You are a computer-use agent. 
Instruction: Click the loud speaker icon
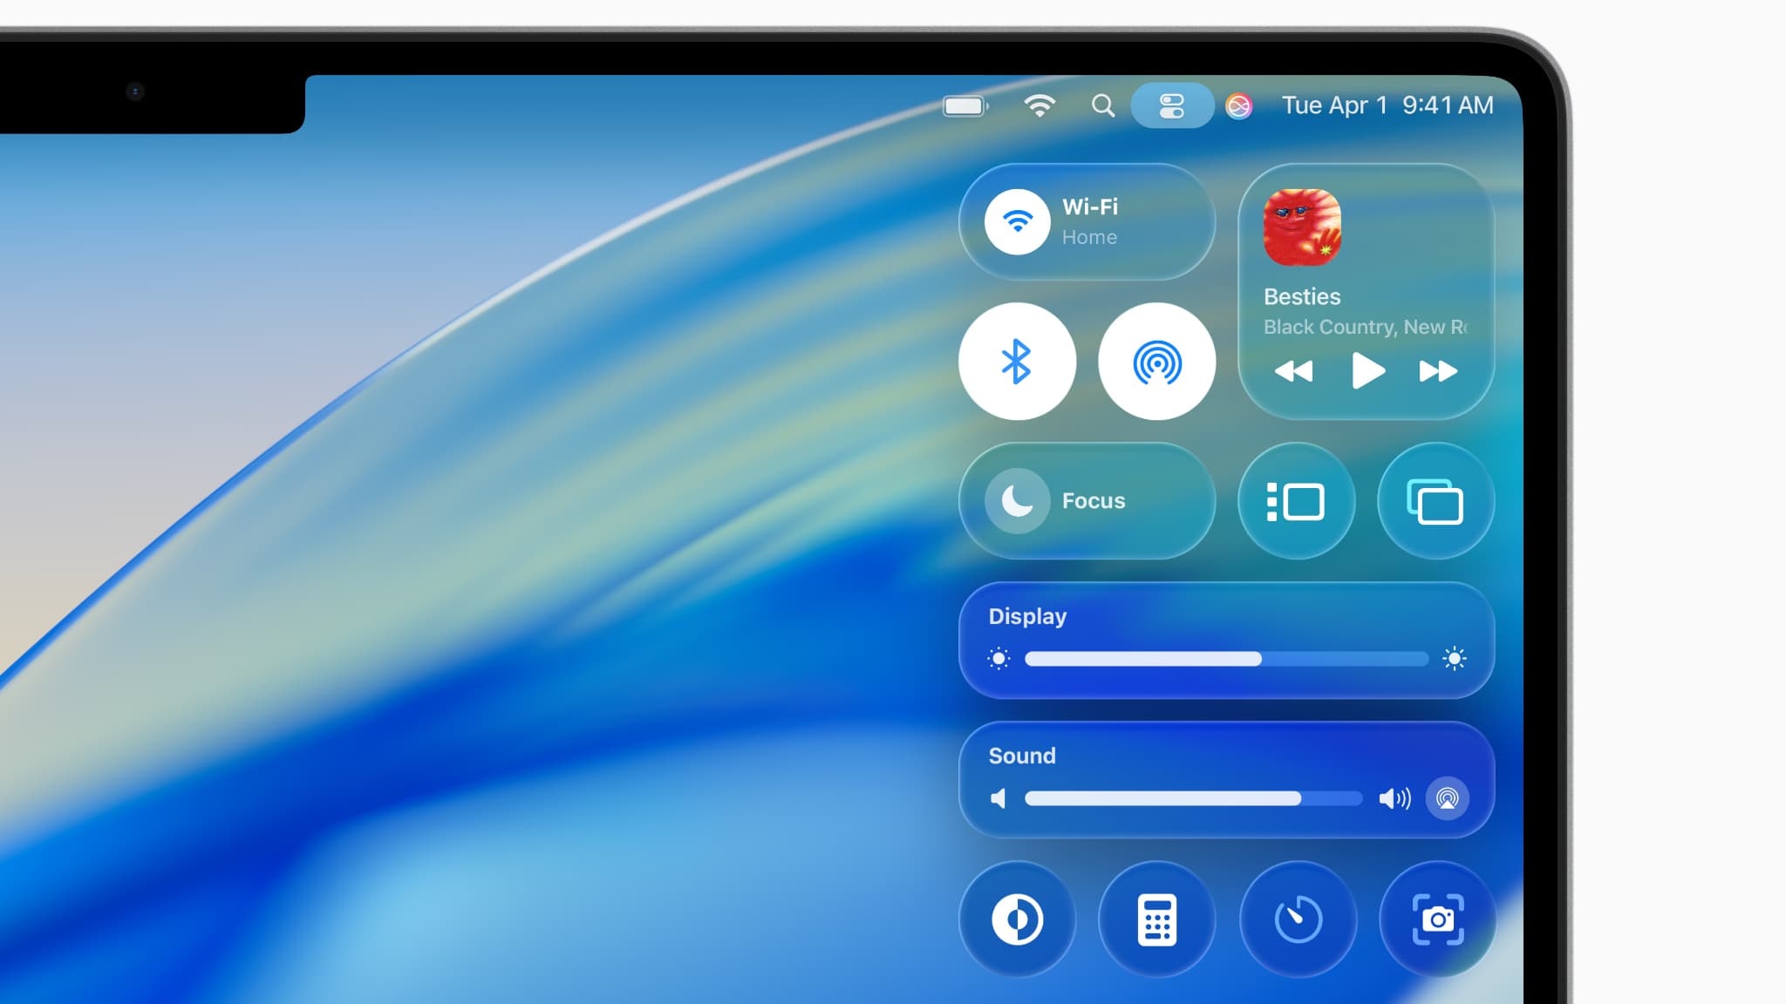coord(1394,798)
